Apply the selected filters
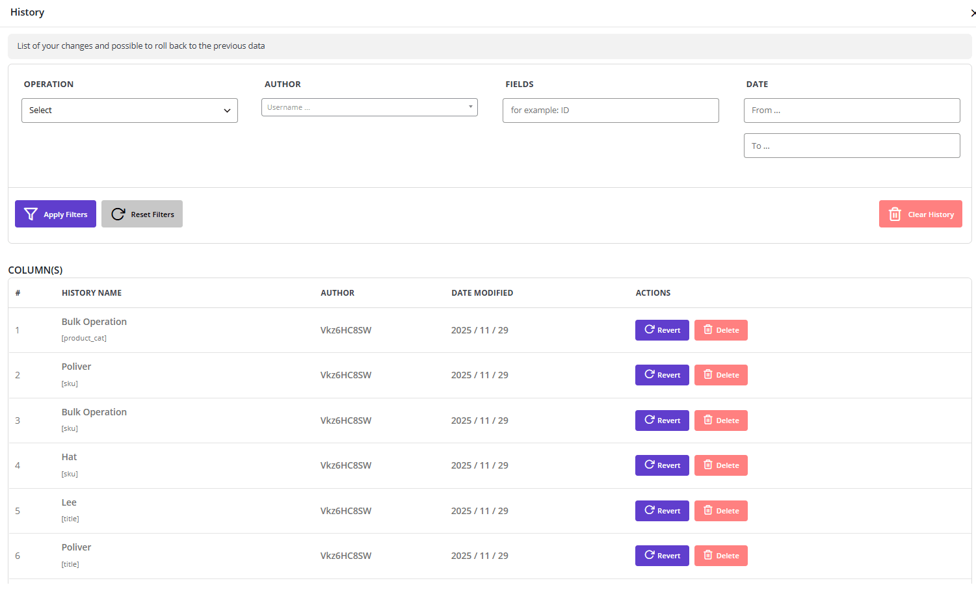The image size is (976, 609). tap(55, 214)
